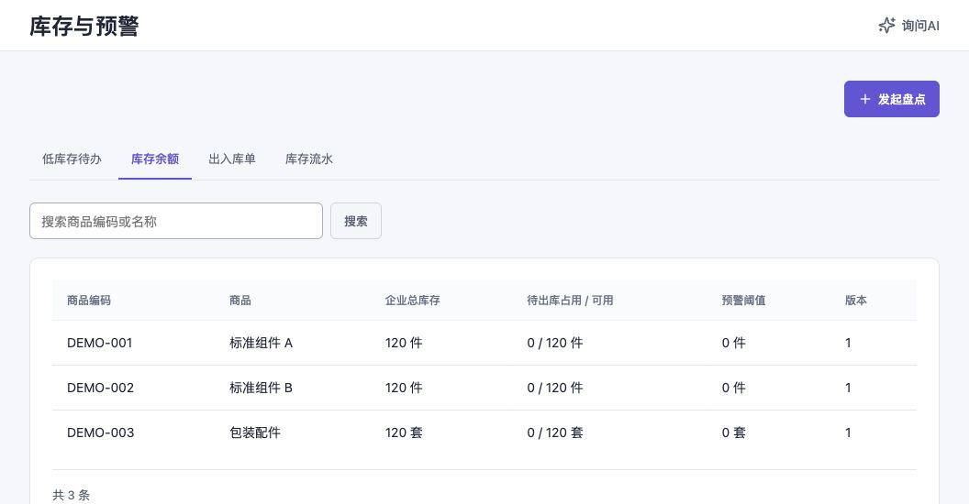This screenshot has width=969, height=504.
Task: Click threshold 0 件 in DEMO-002 row
Action: coord(733,388)
